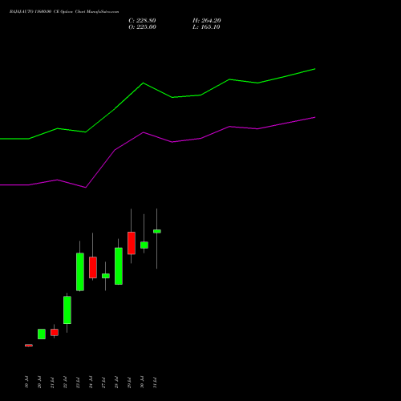Screen dimensions: 401x401
Task: Click the 22 Jul date label
Action: [65, 383]
